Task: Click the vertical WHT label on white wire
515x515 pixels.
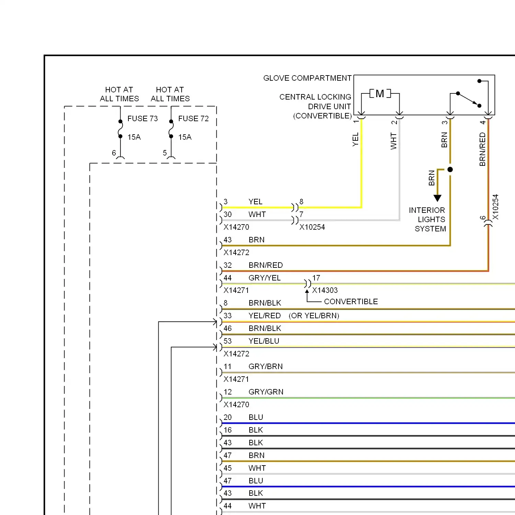Action: pyautogui.click(x=393, y=141)
